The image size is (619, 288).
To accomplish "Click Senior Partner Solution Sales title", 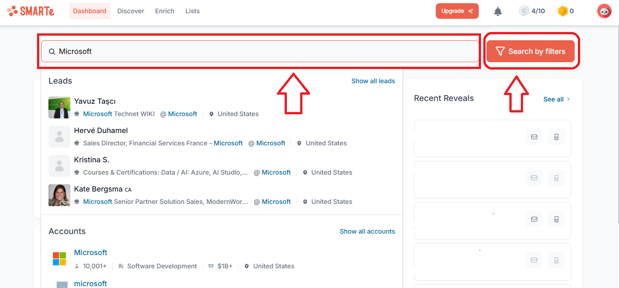I will 165,202.
